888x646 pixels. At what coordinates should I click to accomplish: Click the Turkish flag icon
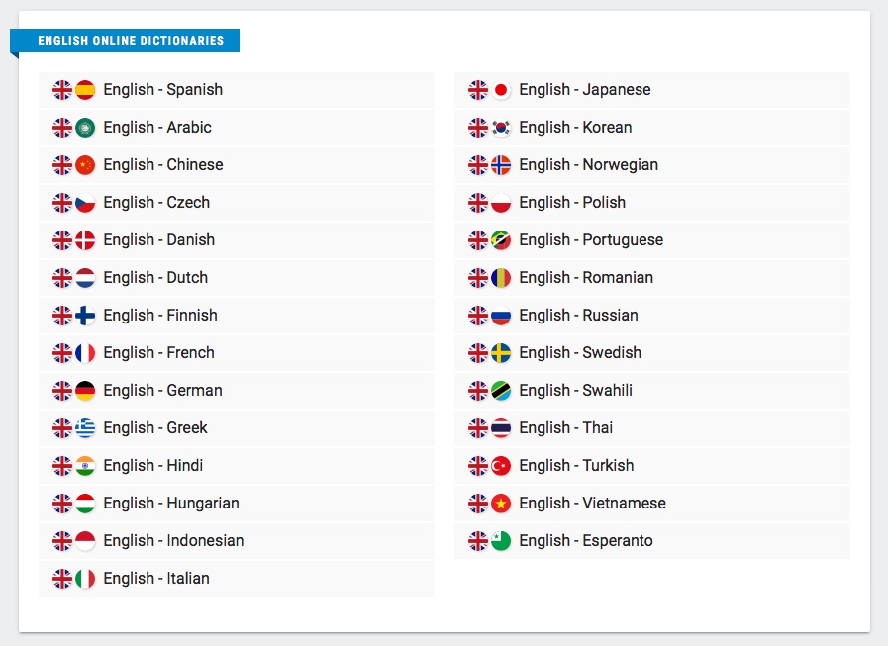pos(501,466)
